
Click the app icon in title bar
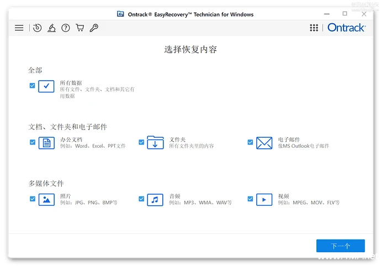(121, 14)
